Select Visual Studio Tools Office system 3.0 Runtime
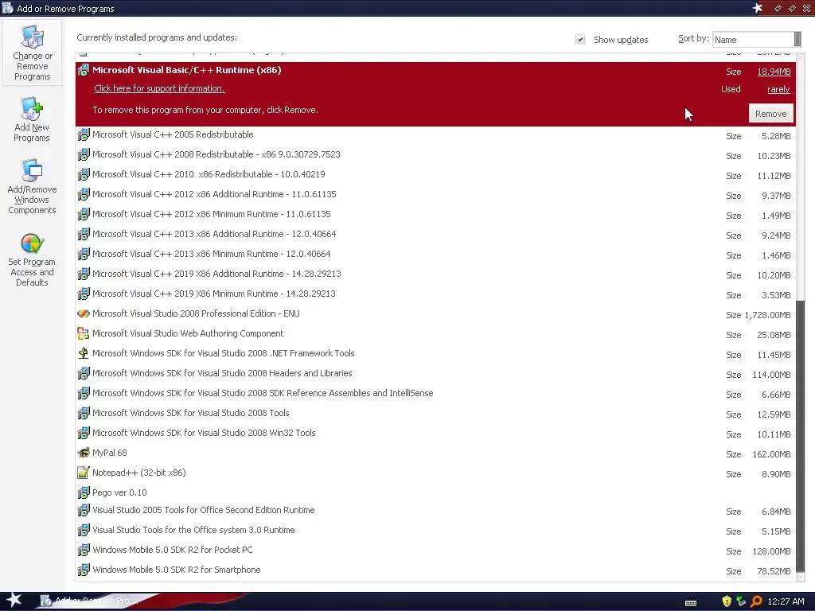 (435, 530)
